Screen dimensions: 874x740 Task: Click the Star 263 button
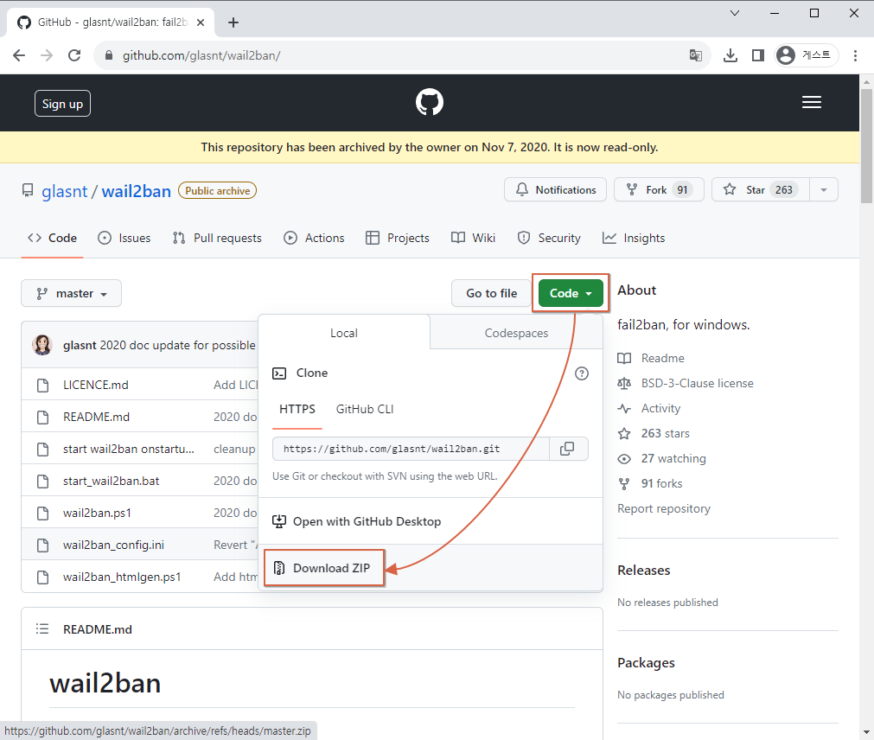[761, 190]
